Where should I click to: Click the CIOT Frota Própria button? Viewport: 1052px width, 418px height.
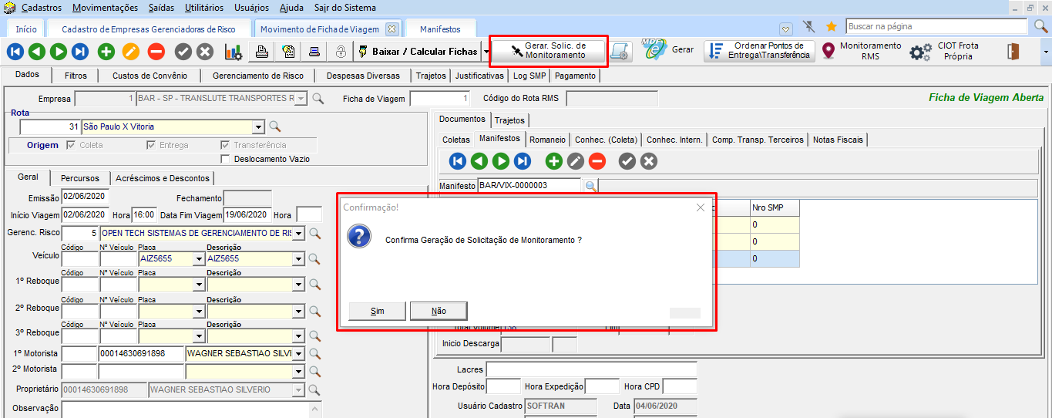945,52
